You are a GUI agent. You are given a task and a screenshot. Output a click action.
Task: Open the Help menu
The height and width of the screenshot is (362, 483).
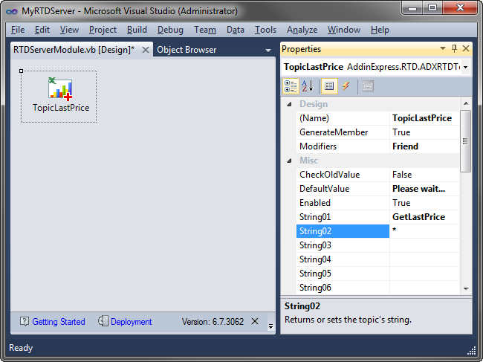(x=380, y=30)
